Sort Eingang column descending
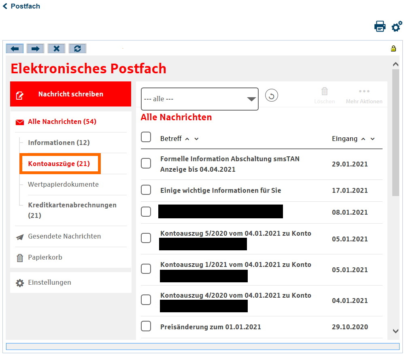 tap(372, 139)
